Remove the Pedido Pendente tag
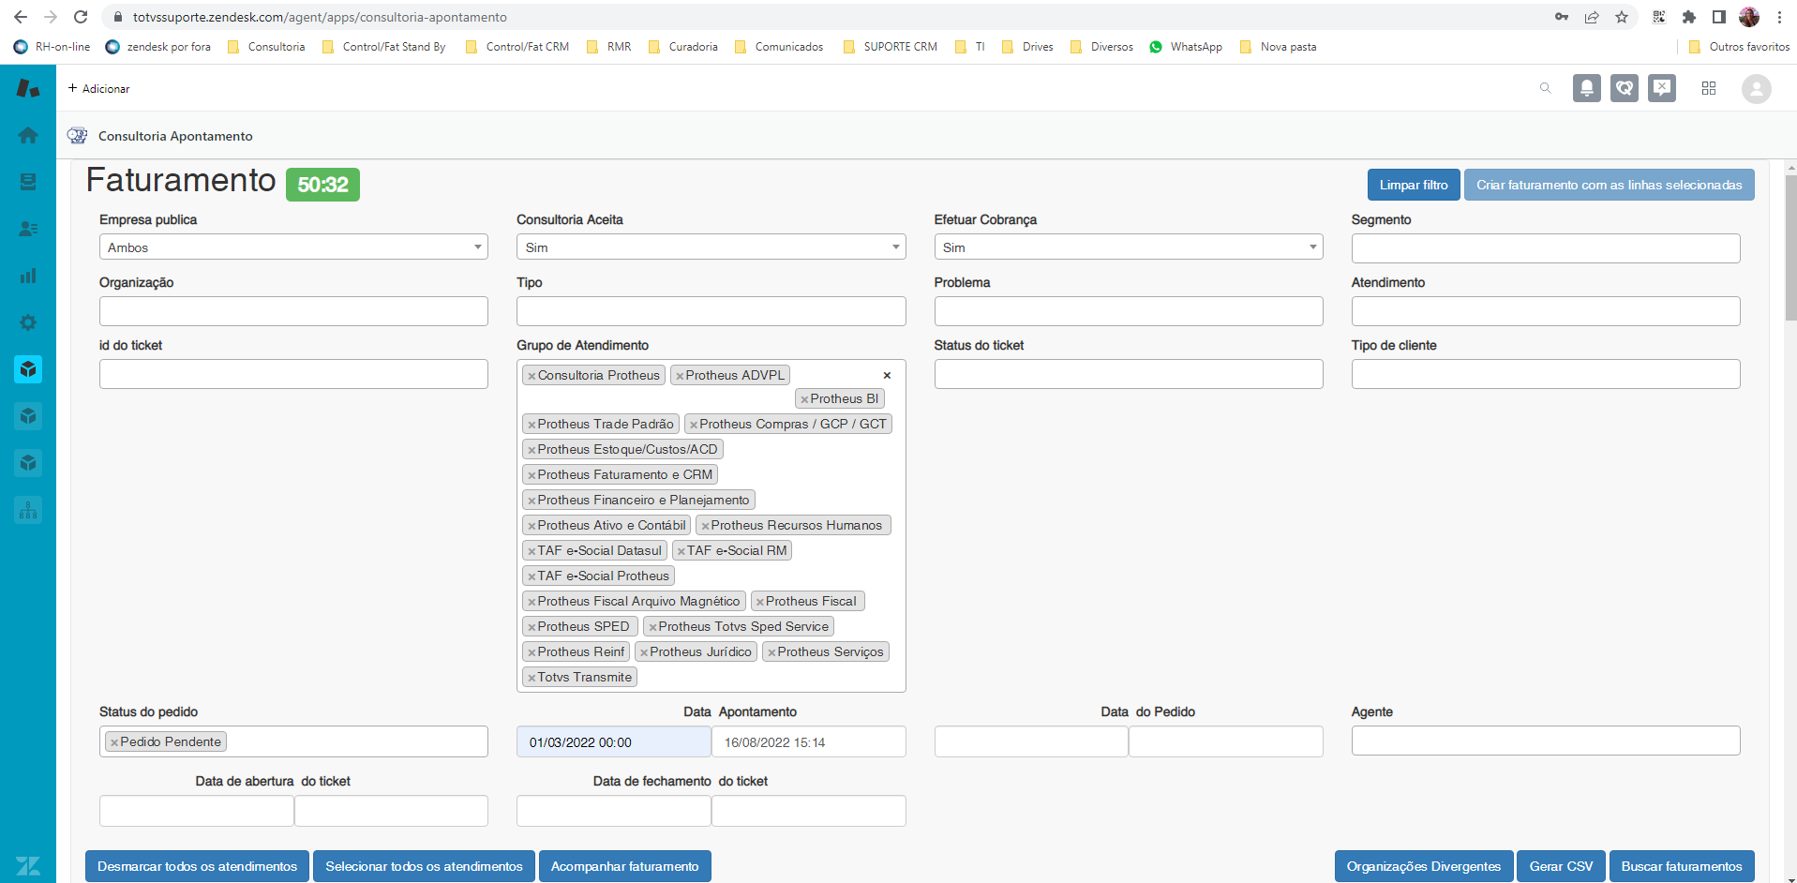The image size is (1797, 883). [114, 742]
